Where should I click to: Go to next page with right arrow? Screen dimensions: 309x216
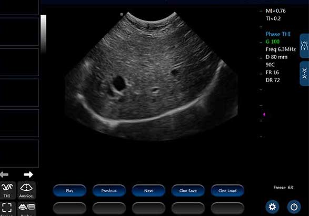point(28,174)
